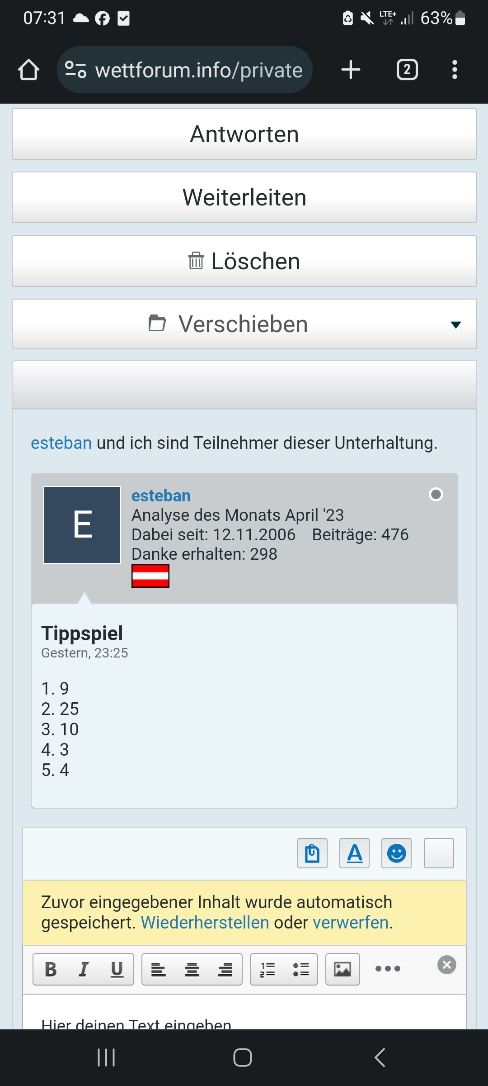The image size is (488, 1086).
Task: Select esteban's message radio button
Action: click(436, 495)
